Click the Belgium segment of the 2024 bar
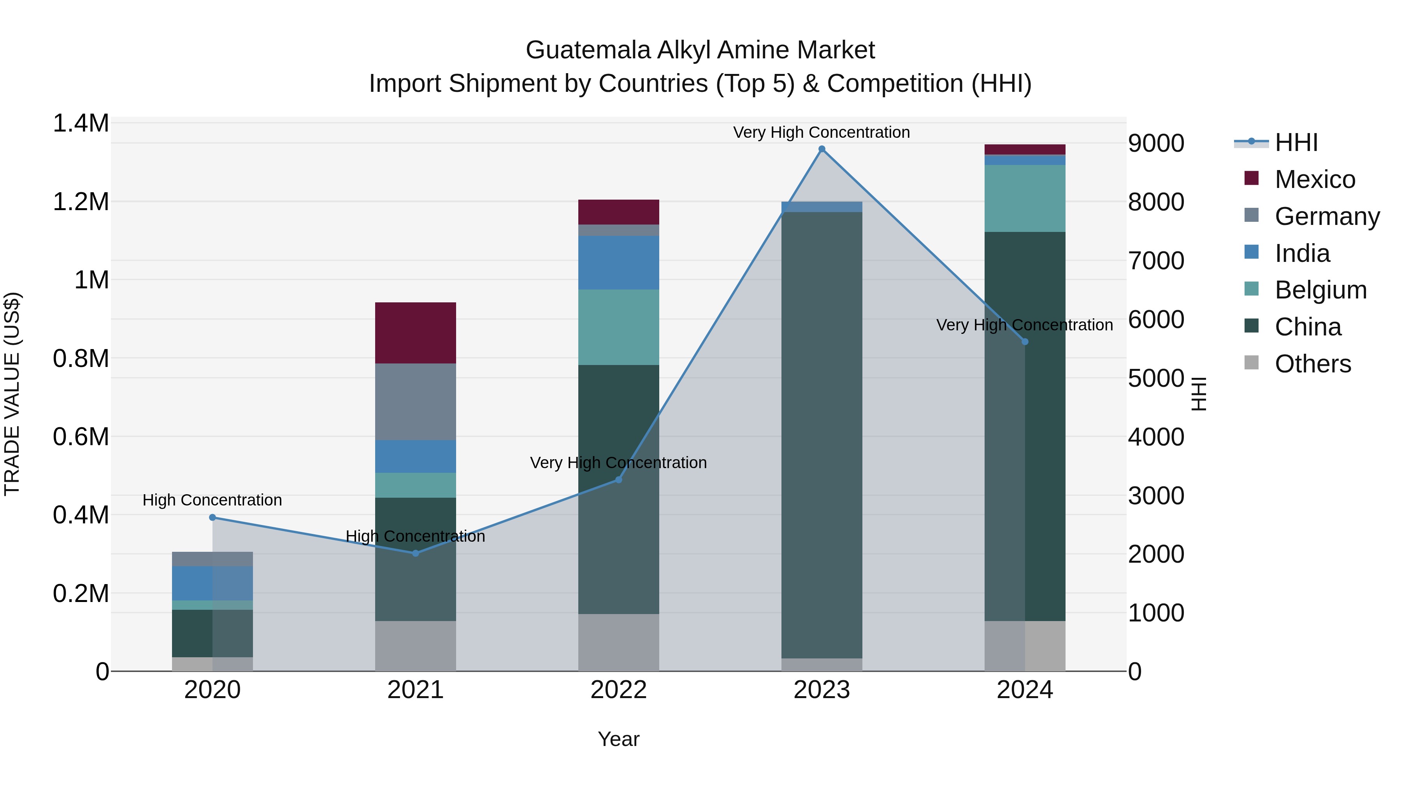Screen dimensions: 1401x788 pos(1025,198)
